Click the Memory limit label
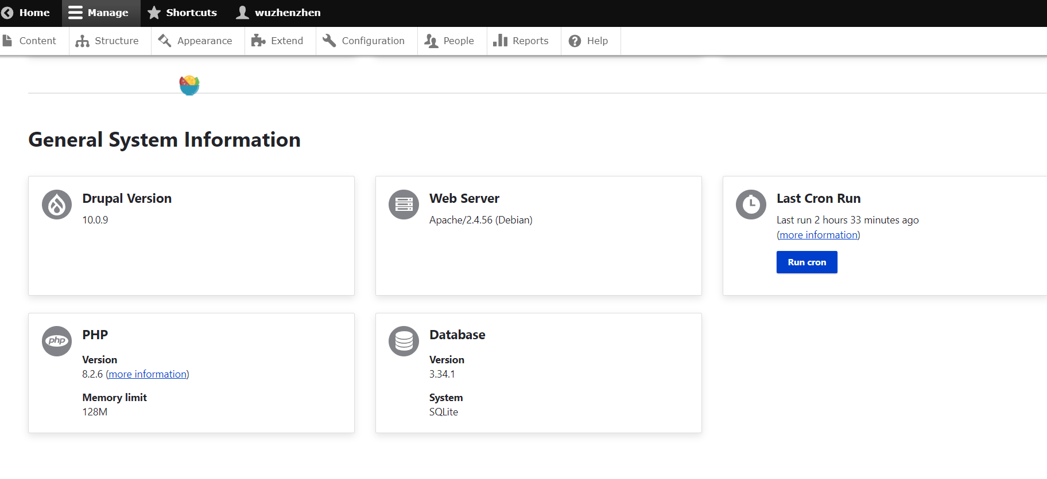Viewport: 1047px width, 479px height. 115,398
